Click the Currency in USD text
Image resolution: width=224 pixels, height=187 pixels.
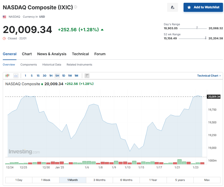pos(34,17)
